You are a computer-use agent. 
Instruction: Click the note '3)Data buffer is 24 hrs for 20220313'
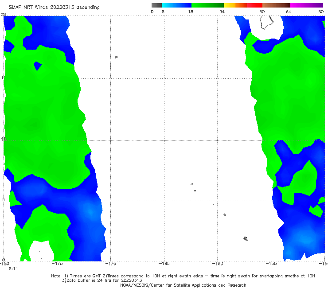point(102,280)
